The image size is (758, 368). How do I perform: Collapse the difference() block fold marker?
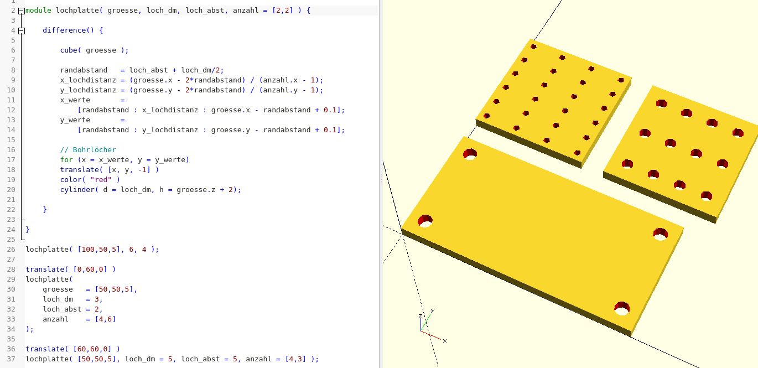(x=22, y=30)
